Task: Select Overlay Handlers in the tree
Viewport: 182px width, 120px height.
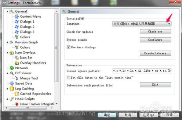Action: (33, 63)
